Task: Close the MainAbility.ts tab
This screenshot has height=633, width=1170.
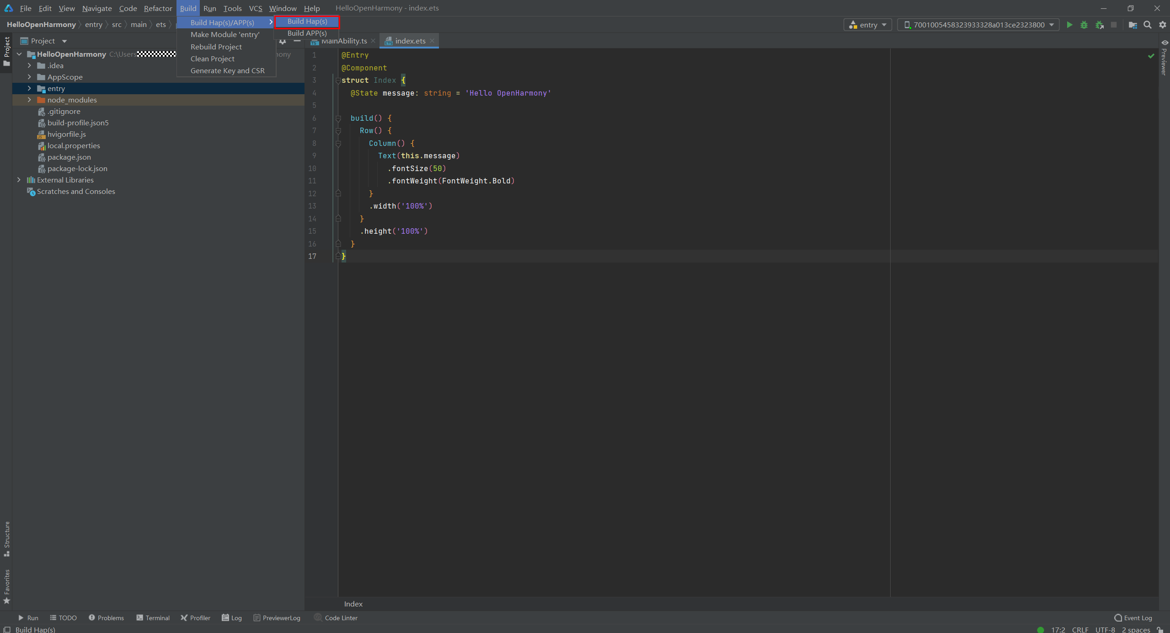Action: [x=373, y=41]
